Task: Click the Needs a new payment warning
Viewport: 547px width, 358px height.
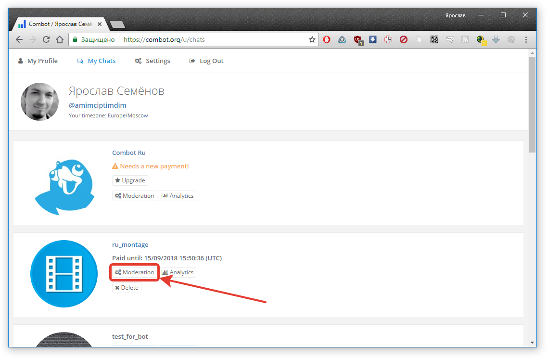Action: coord(151,166)
